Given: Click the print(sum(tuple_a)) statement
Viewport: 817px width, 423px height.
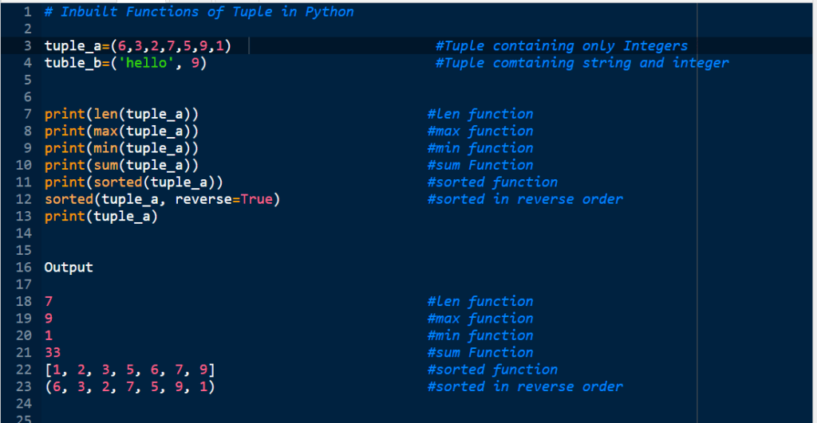Looking at the screenshot, I should click(x=121, y=166).
